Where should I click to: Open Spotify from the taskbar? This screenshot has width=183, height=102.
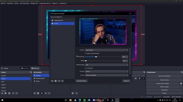(85, 100)
